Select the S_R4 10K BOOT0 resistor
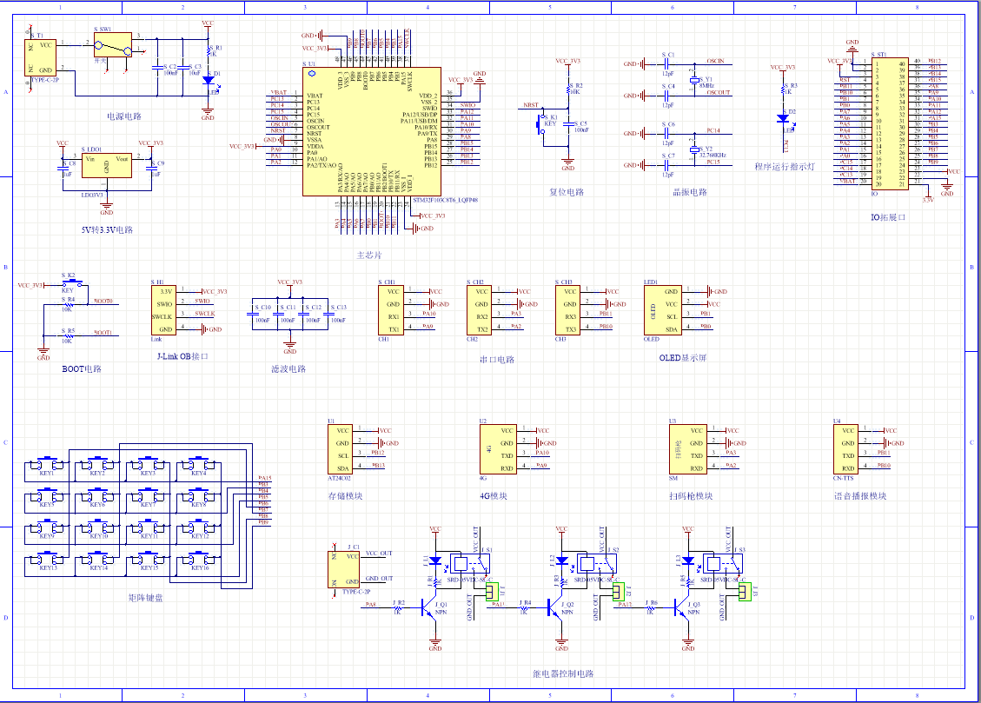The image size is (981, 703). point(68,305)
